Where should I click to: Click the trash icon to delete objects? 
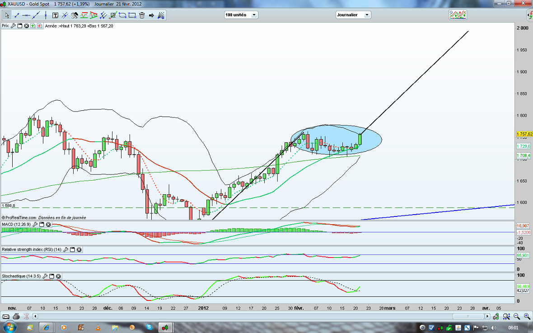click(142, 15)
